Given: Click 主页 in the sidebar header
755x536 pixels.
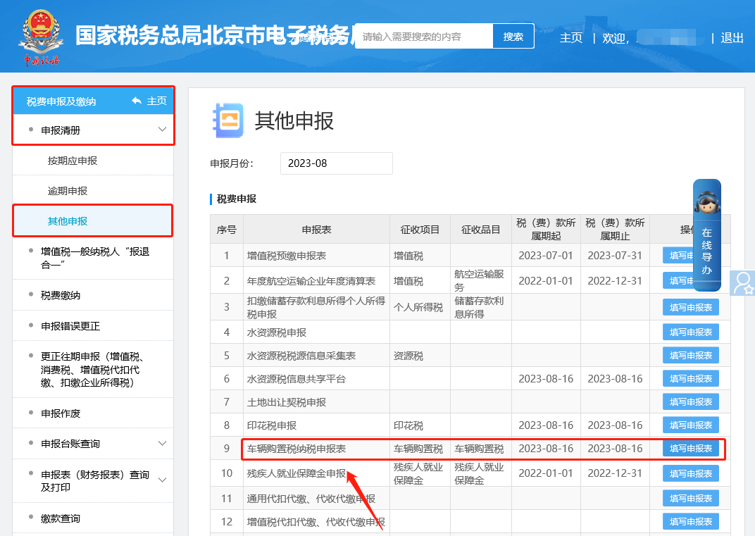Looking at the screenshot, I should pyautogui.click(x=156, y=101).
